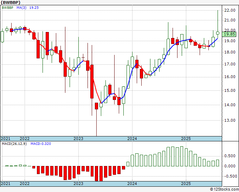Click the (BWBBP) chart title

coord(11,2)
